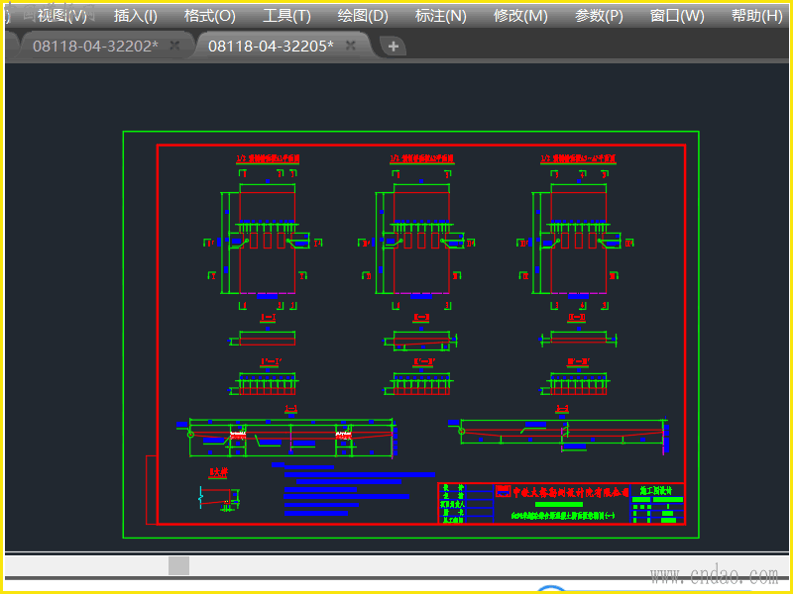This screenshot has width=793, height=594.
Task: Close the 08118-04-32202 drawing tab
Action: tap(174, 46)
